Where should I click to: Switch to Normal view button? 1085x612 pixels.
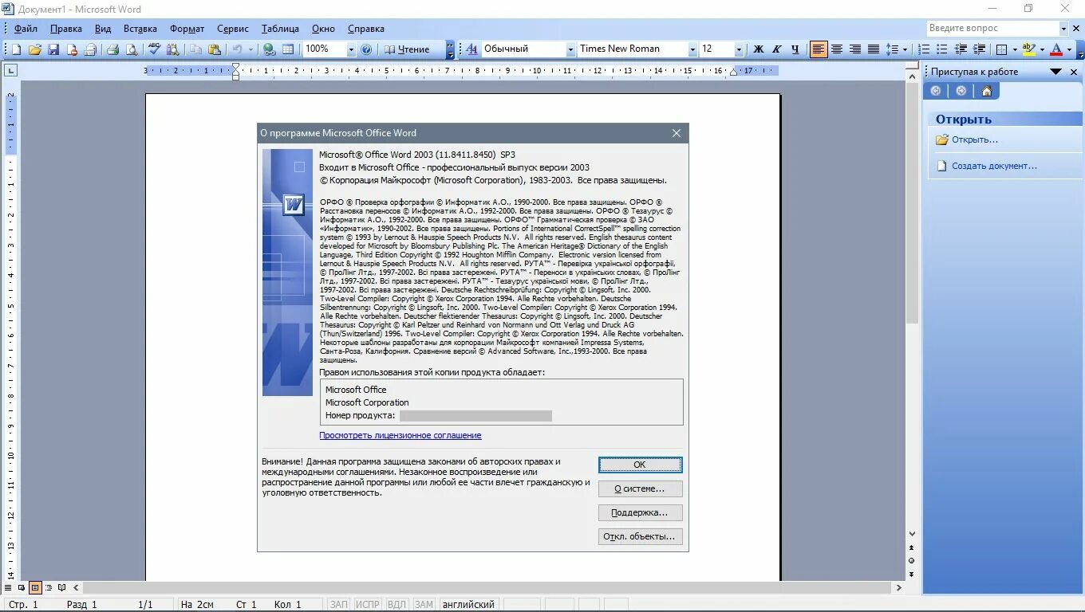pos(9,588)
